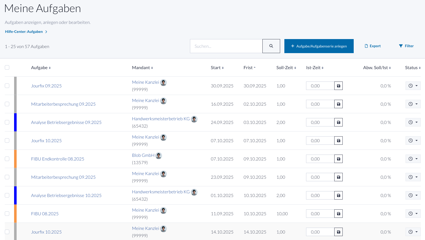Click avatar beside first Handwerksmeisterbetrieb KG

[x=194, y=119]
